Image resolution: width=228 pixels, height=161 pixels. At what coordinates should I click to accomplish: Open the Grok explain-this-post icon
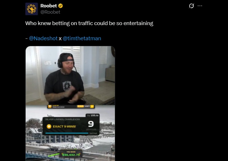click(x=191, y=6)
